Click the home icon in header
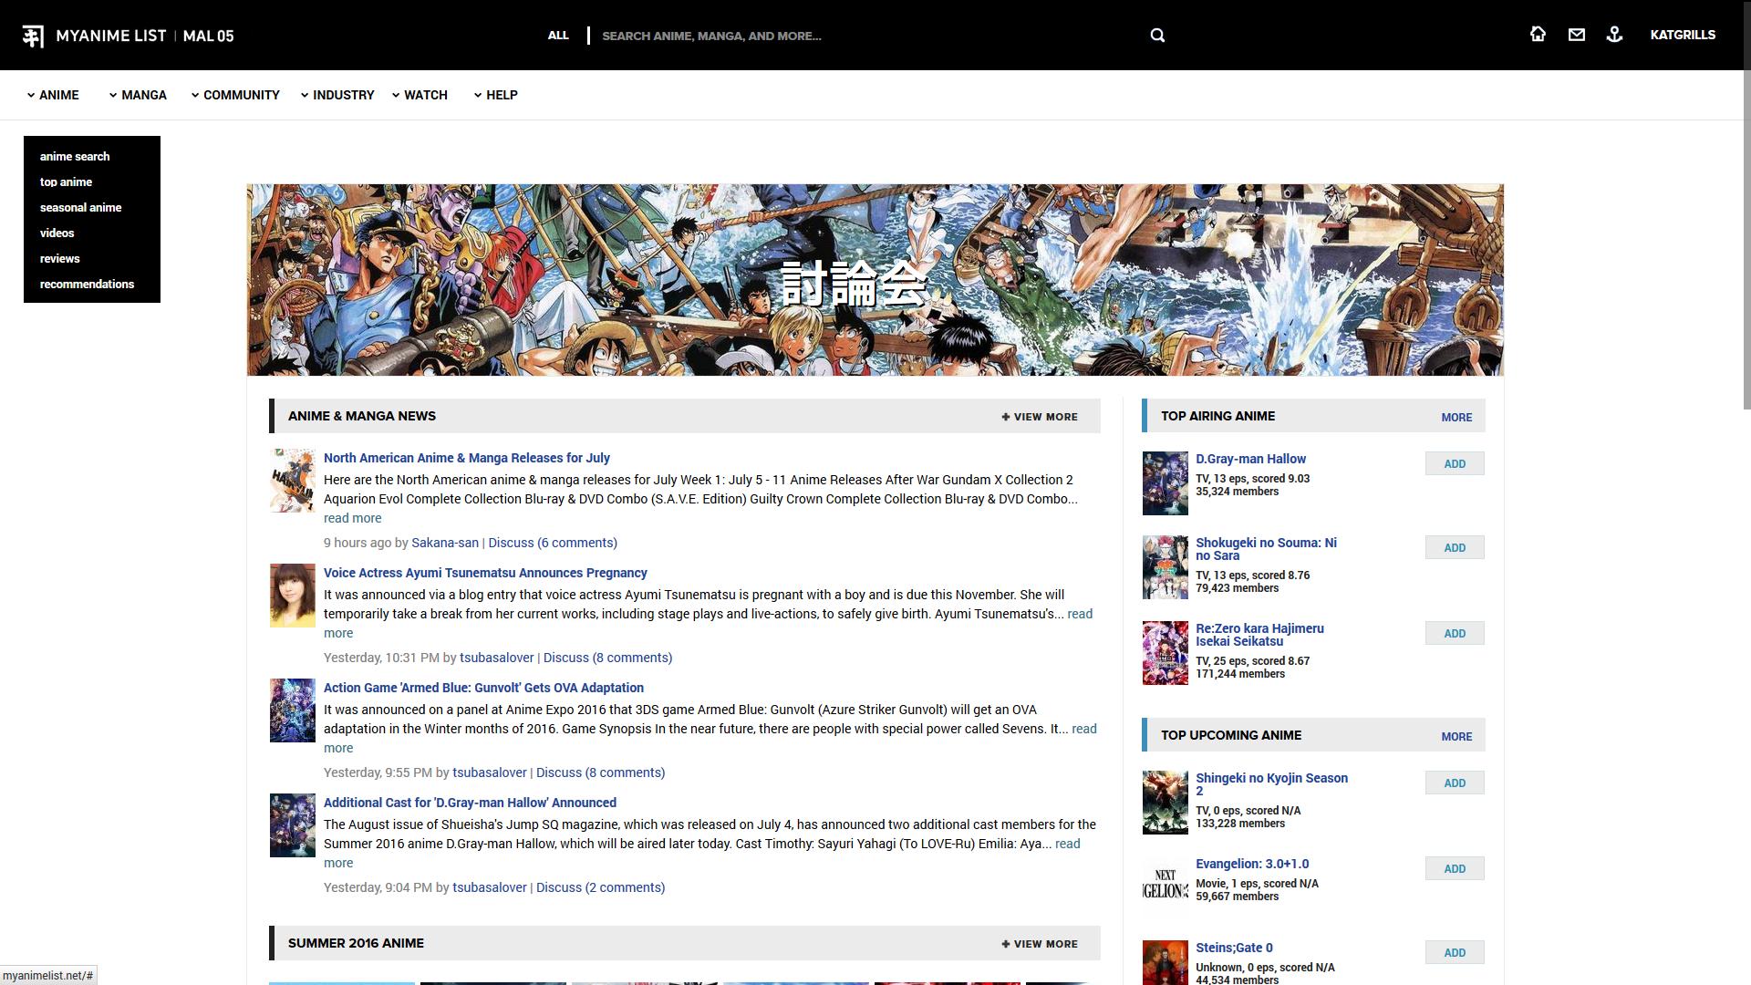 point(1538,35)
